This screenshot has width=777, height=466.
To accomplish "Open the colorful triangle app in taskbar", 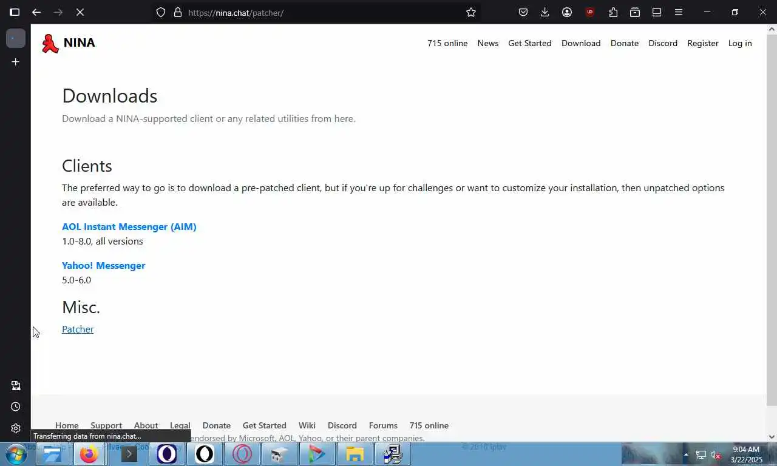I will pos(317,454).
